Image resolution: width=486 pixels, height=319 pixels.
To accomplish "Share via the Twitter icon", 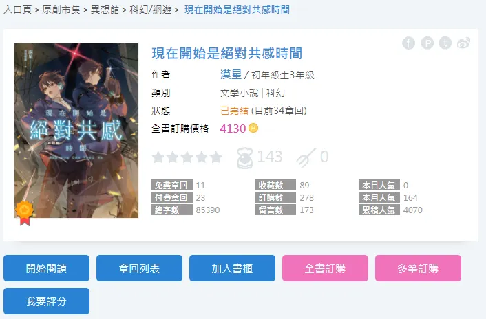I will click(x=445, y=43).
